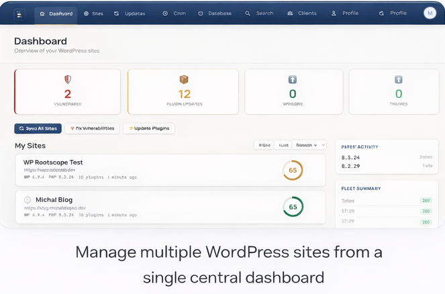
Task: Click the green 65 health ring
Action: (x=293, y=207)
